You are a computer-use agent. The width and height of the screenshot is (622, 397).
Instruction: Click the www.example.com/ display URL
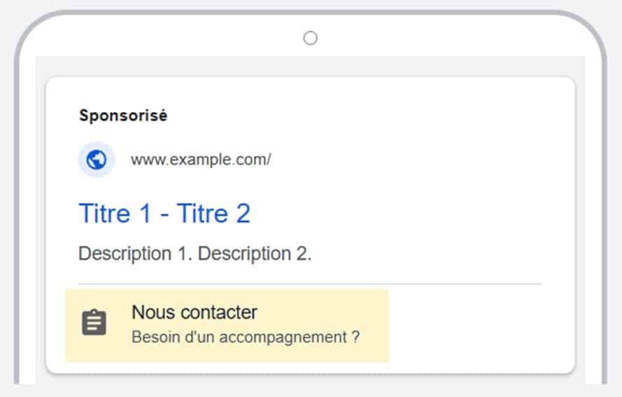[201, 160]
